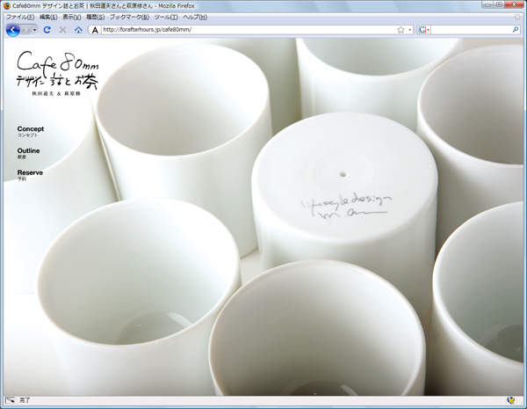Image resolution: width=527 pixels, height=409 pixels.
Task: Open the 表示(V) menu
Action: point(72,18)
